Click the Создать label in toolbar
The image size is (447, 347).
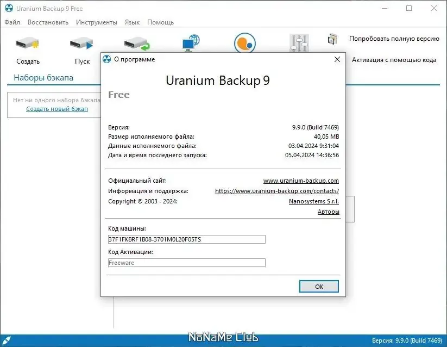(x=28, y=61)
